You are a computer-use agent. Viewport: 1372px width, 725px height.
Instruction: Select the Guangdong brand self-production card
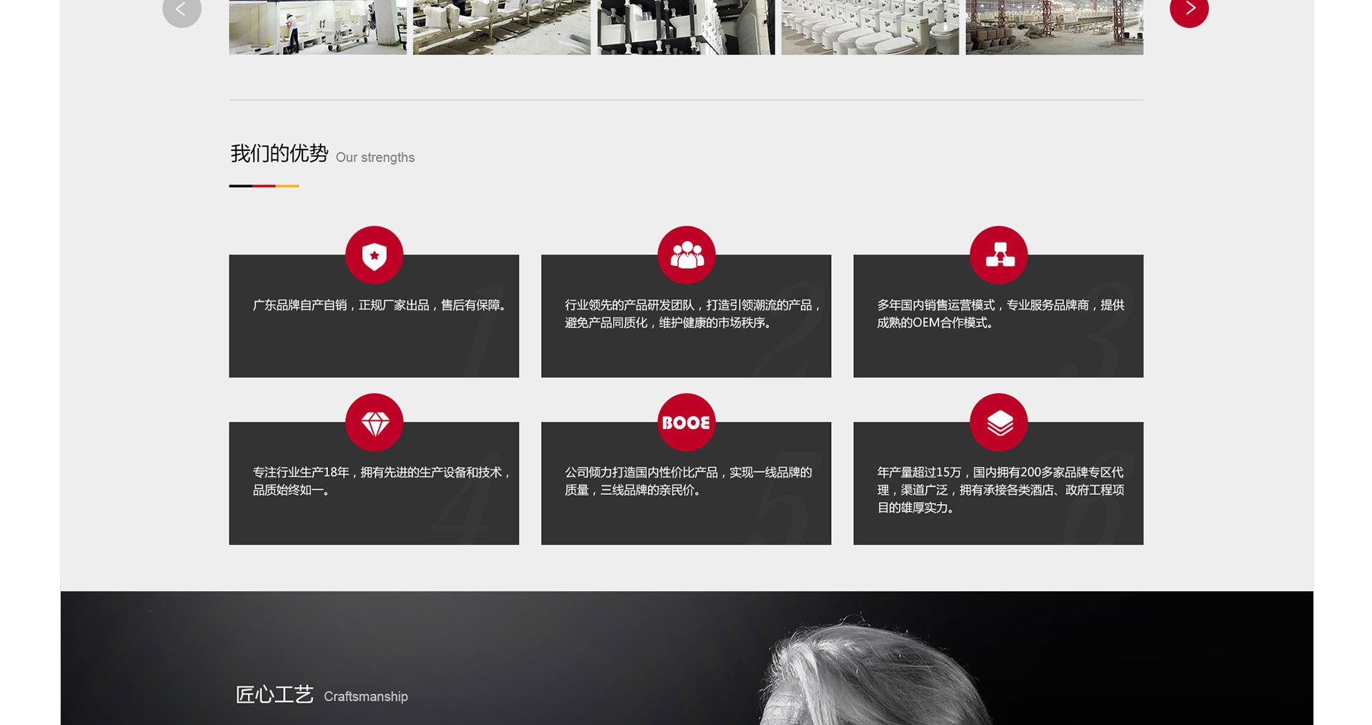[x=374, y=329]
